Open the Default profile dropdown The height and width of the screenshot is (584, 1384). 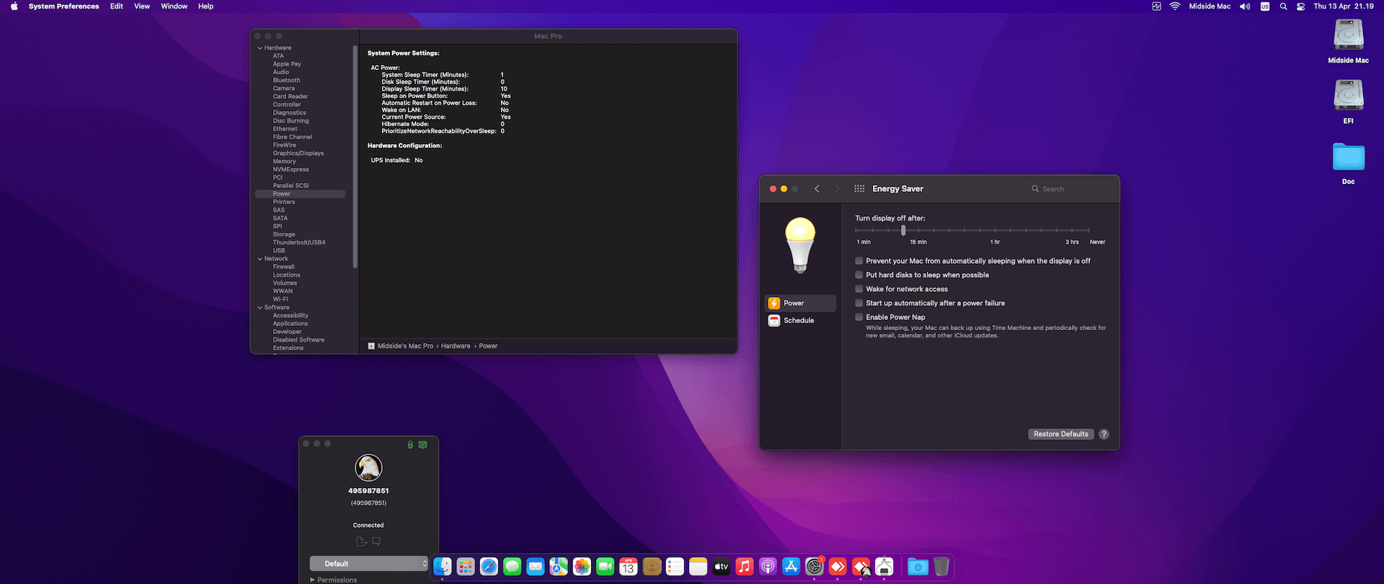[368, 564]
